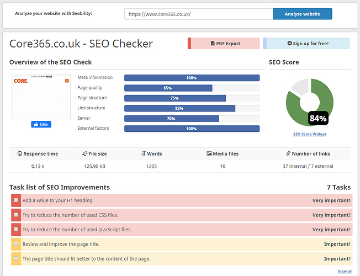Toggle the title fit content task checkbox
The width and height of the screenshot is (360, 276).
click(16, 258)
